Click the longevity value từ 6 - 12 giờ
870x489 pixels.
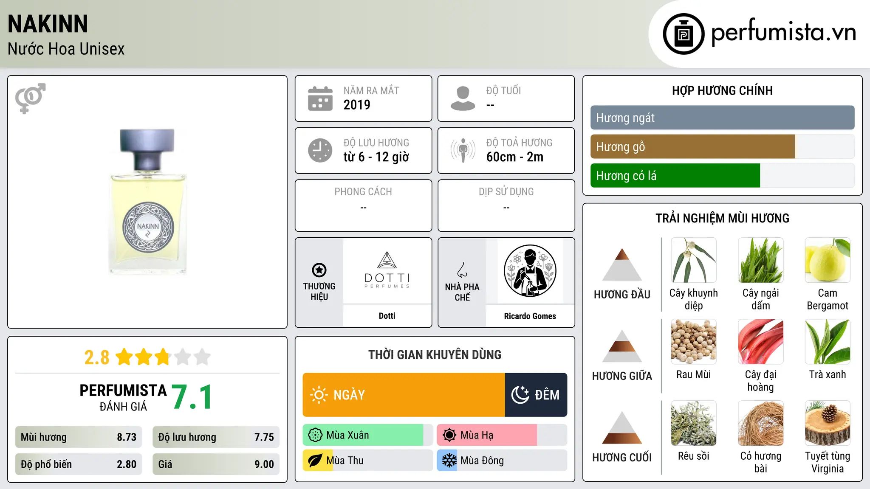pos(376,157)
